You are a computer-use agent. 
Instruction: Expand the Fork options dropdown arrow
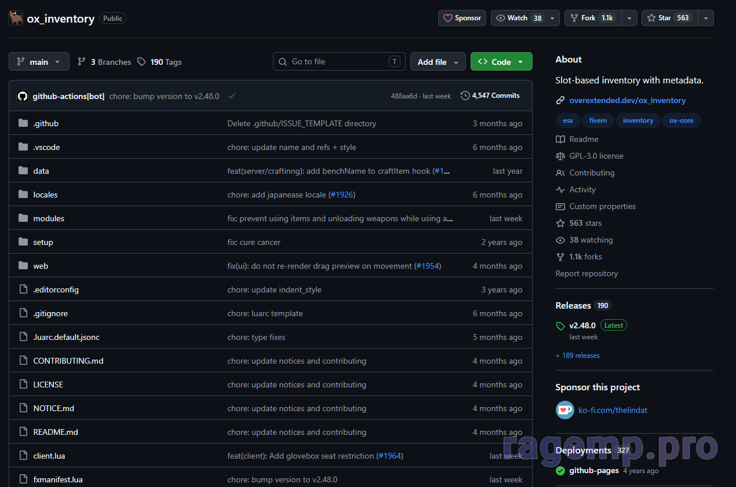(629, 18)
